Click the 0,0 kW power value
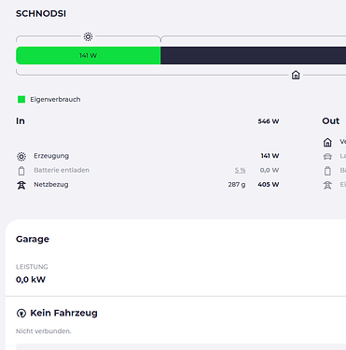This screenshot has width=346, height=350. [x=31, y=279]
